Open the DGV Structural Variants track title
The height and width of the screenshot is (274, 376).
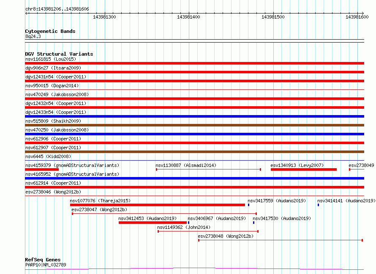[59, 54]
